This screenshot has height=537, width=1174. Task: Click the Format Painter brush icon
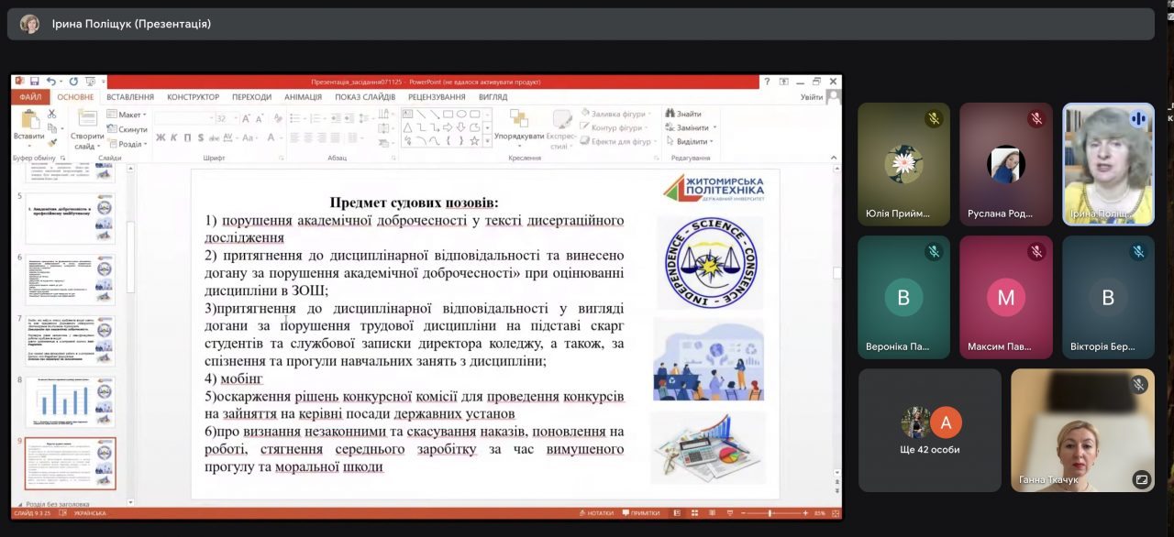[52, 142]
